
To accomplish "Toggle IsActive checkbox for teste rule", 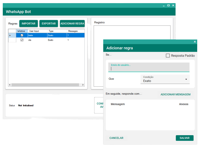I will 22,35.
